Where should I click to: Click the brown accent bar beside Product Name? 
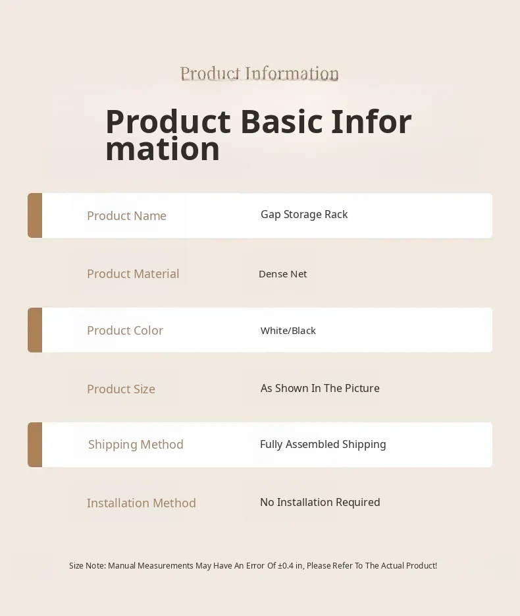35,215
